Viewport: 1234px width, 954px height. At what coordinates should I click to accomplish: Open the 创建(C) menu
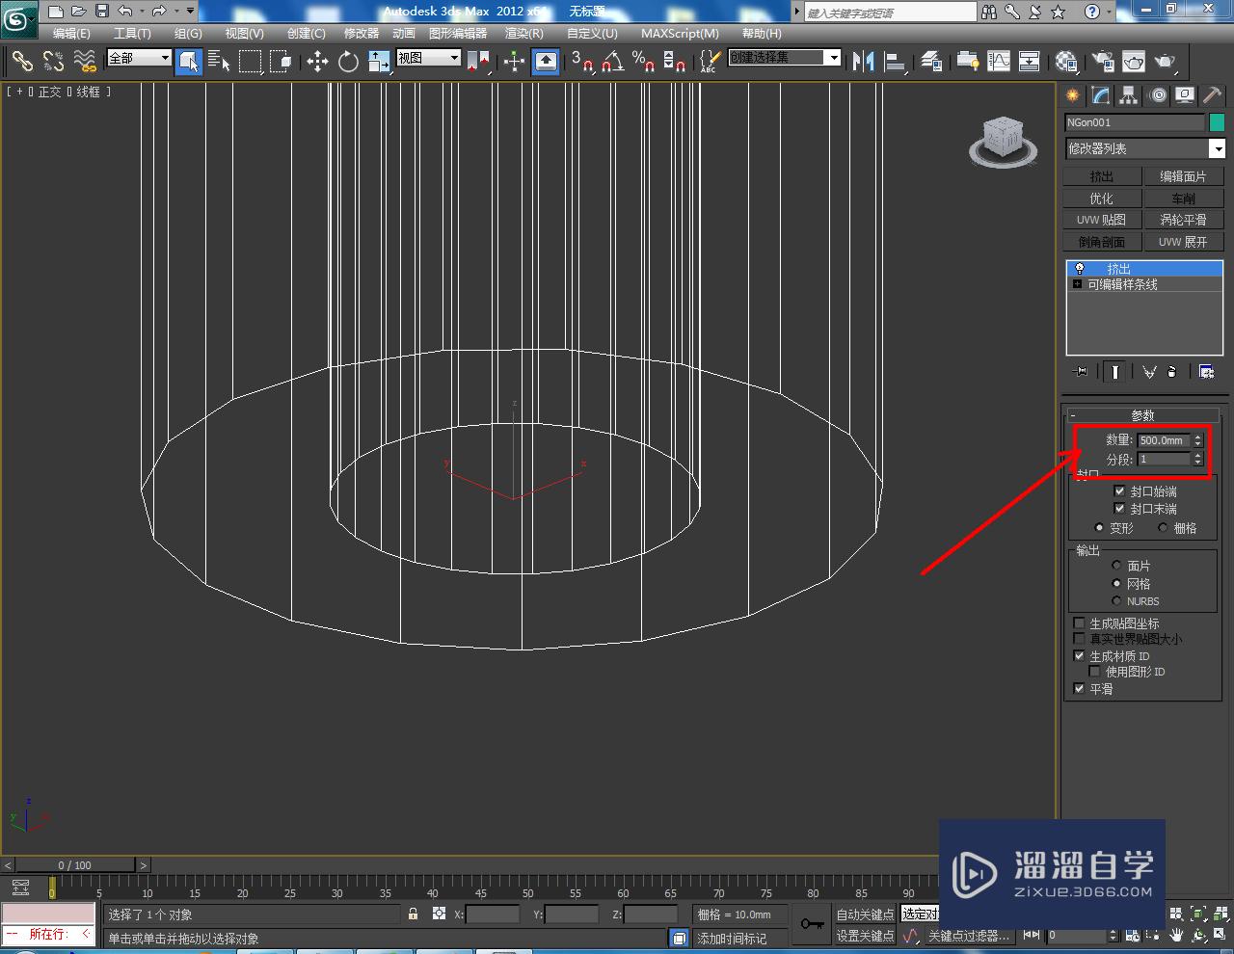coord(307,33)
